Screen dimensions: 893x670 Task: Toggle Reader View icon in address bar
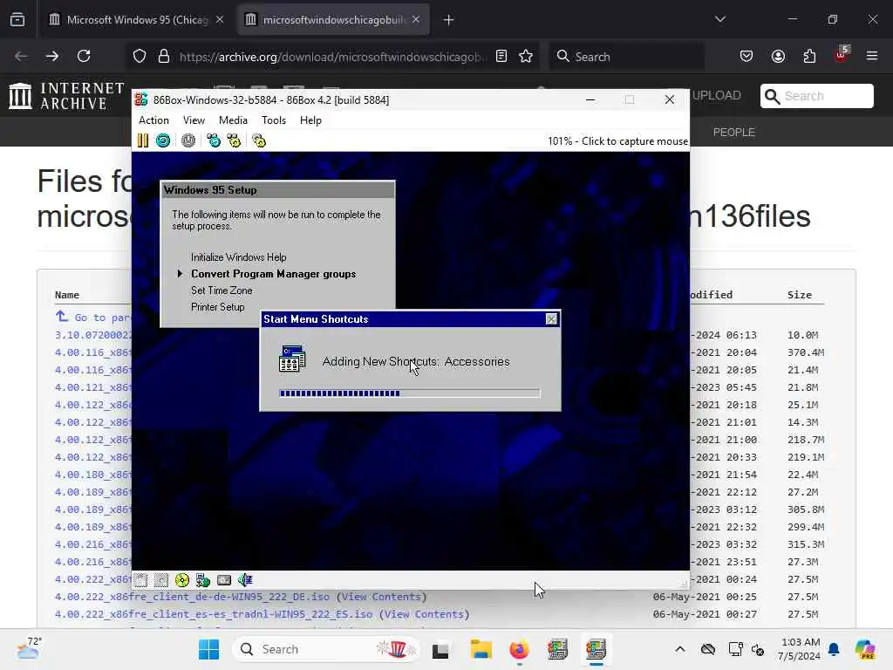pyautogui.click(x=501, y=57)
